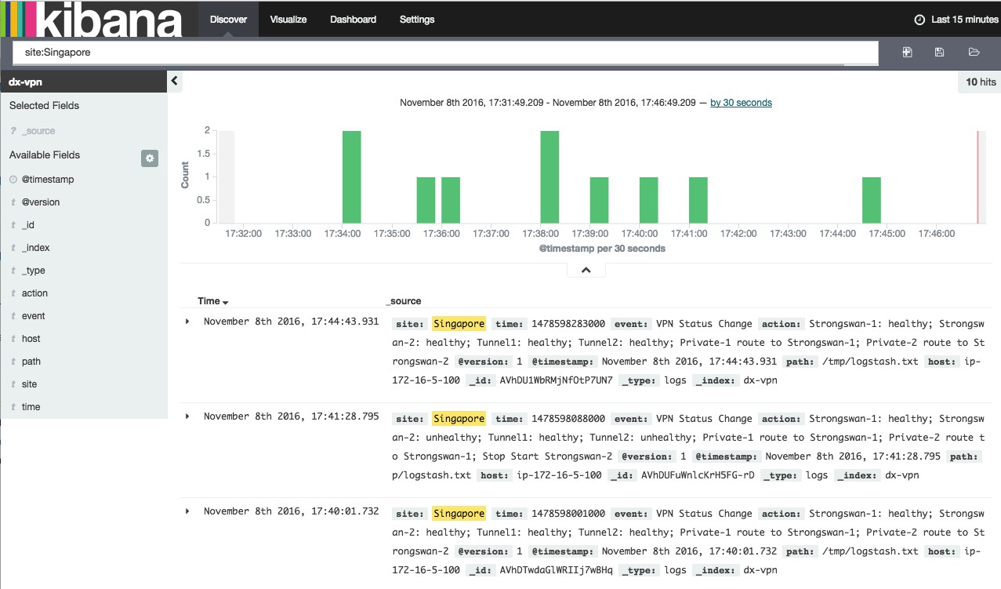This screenshot has height=589, width=1001.
Task: Expand the 17:40:01.732 log entry
Action: pos(187,511)
